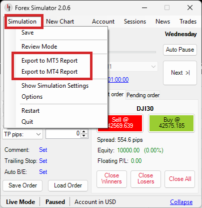Click the Load Order button
The width and height of the screenshot is (202, 208).
[68, 185]
